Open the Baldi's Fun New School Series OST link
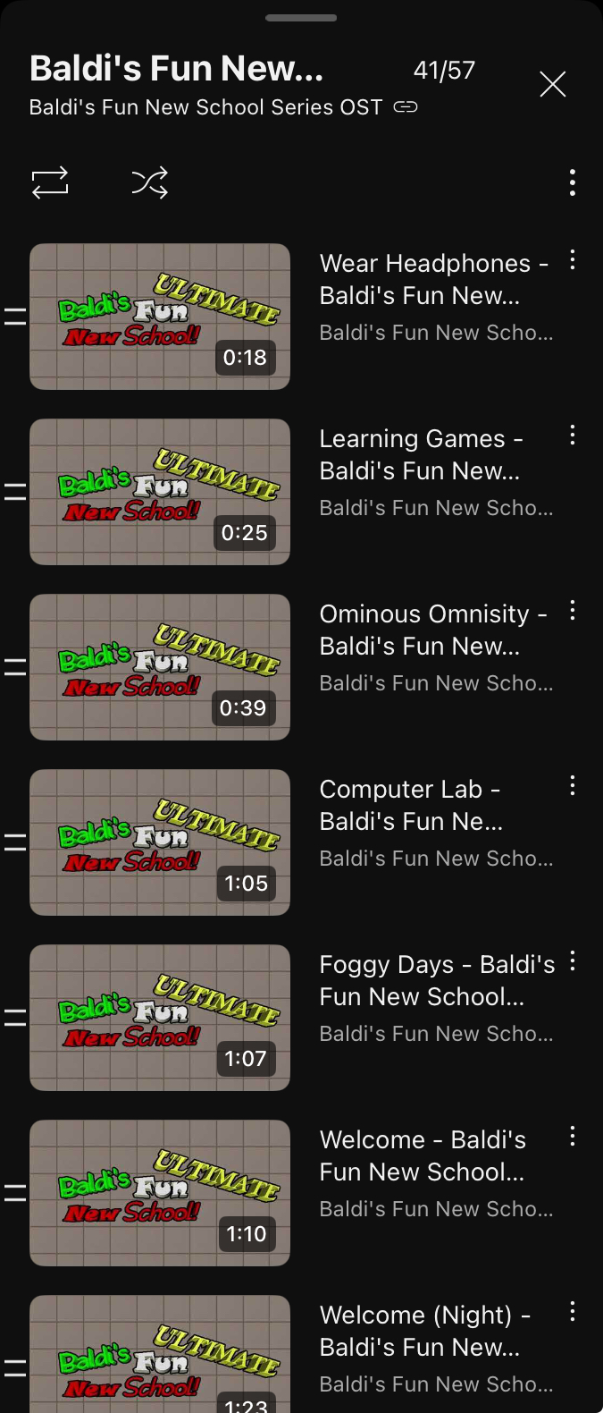This screenshot has width=603, height=1413. pyautogui.click(x=205, y=107)
